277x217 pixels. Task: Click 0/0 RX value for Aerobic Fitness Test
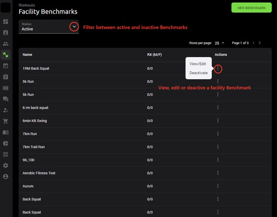150,173
